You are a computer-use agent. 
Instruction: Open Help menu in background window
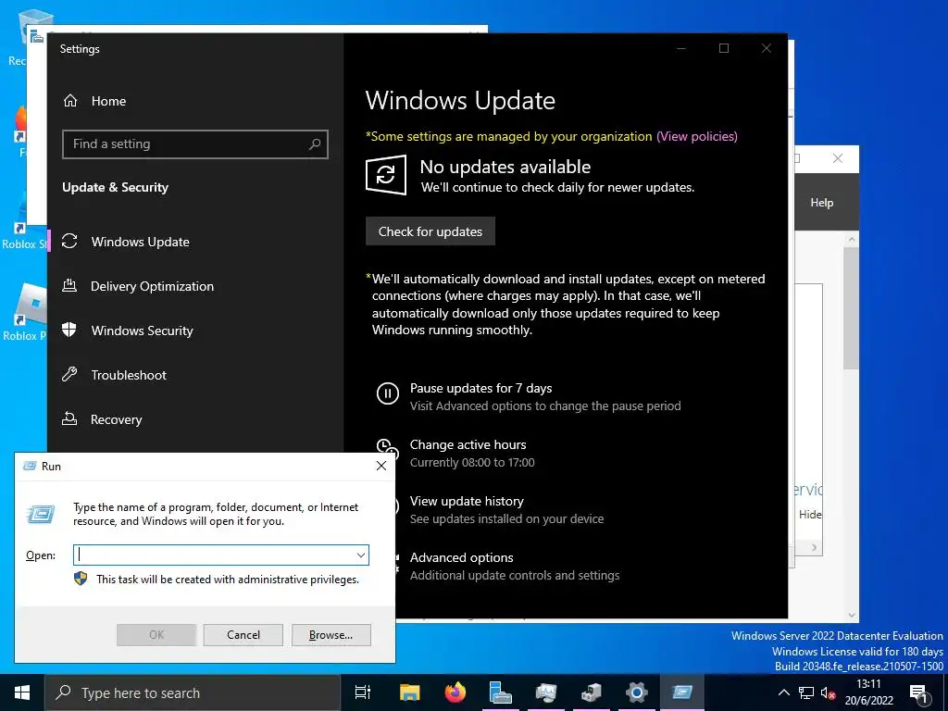point(822,203)
